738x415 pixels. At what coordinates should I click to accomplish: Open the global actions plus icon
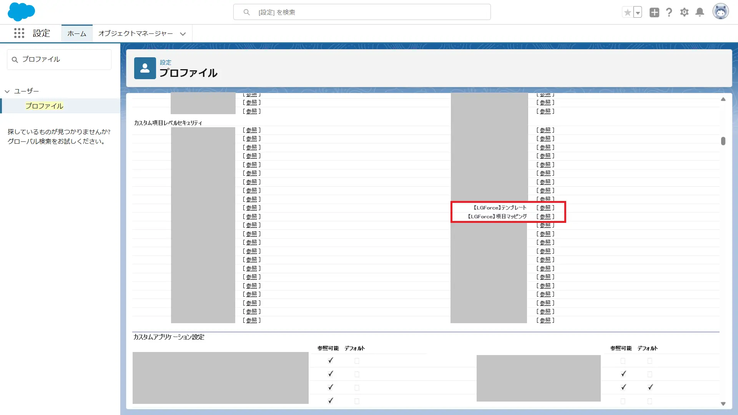point(654,12)
